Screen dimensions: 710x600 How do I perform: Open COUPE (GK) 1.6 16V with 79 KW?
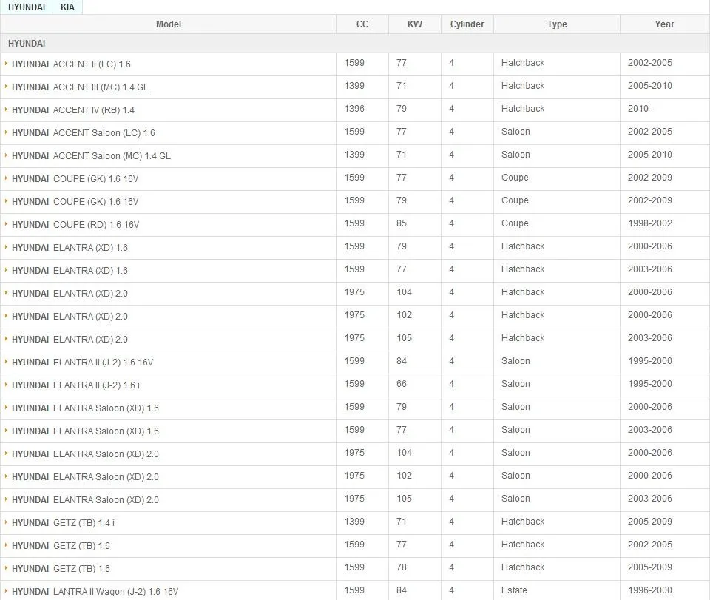pyautogui.click(x=75, y=202)
